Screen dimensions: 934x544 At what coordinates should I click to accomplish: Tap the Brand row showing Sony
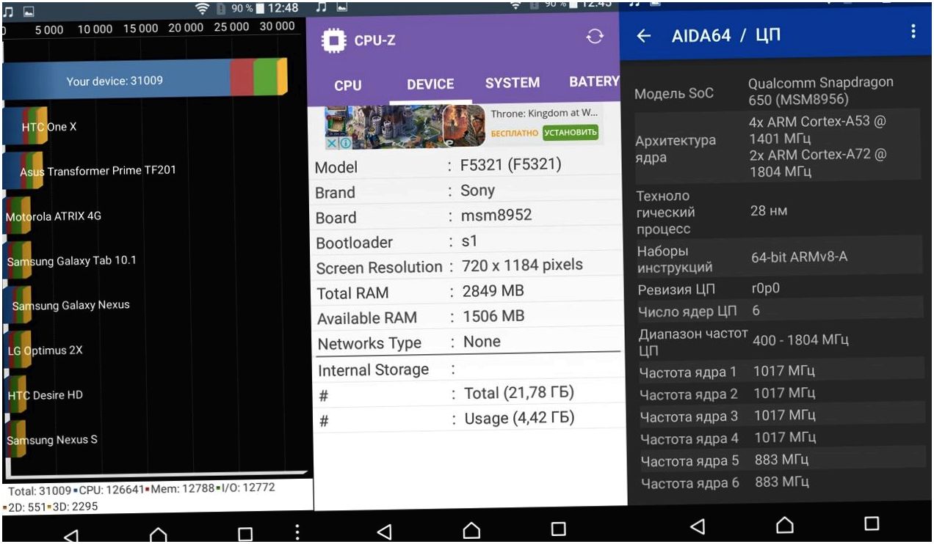(x=467, y=191)
